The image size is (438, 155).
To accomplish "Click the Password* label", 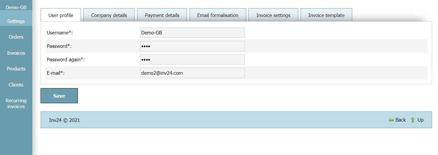I will [59, 46].
